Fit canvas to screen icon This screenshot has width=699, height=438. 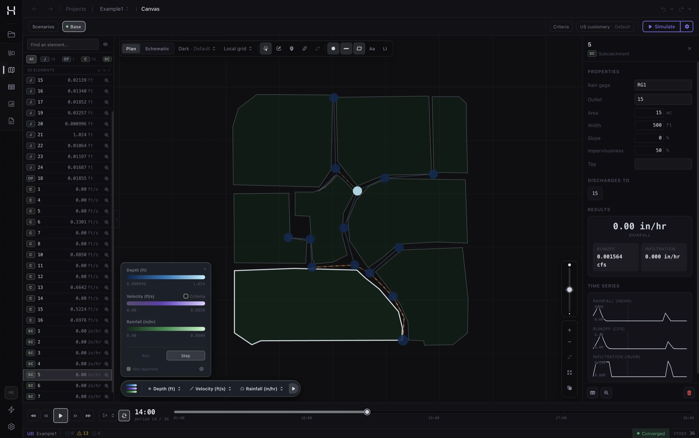(569, 373)
